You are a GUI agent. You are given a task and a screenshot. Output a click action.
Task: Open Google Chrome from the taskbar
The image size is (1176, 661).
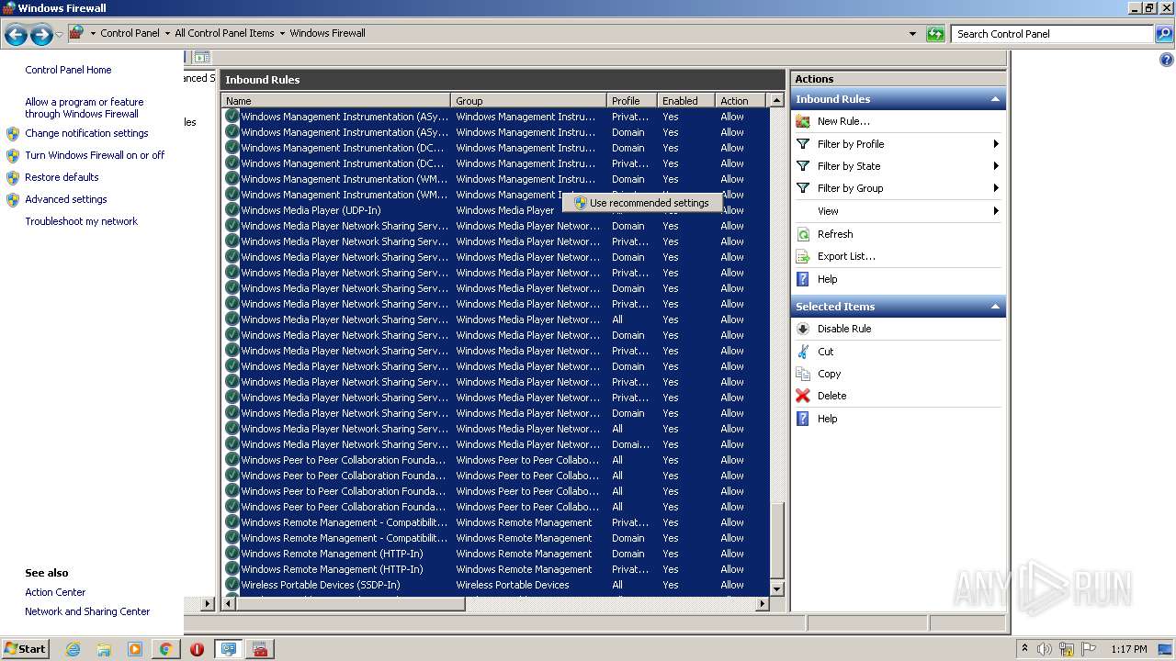[165, 649]
